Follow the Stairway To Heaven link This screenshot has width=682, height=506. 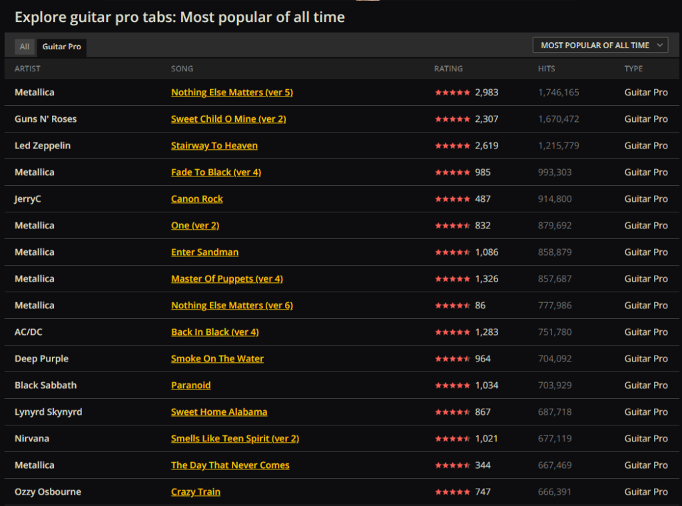(x=214, y=145)
